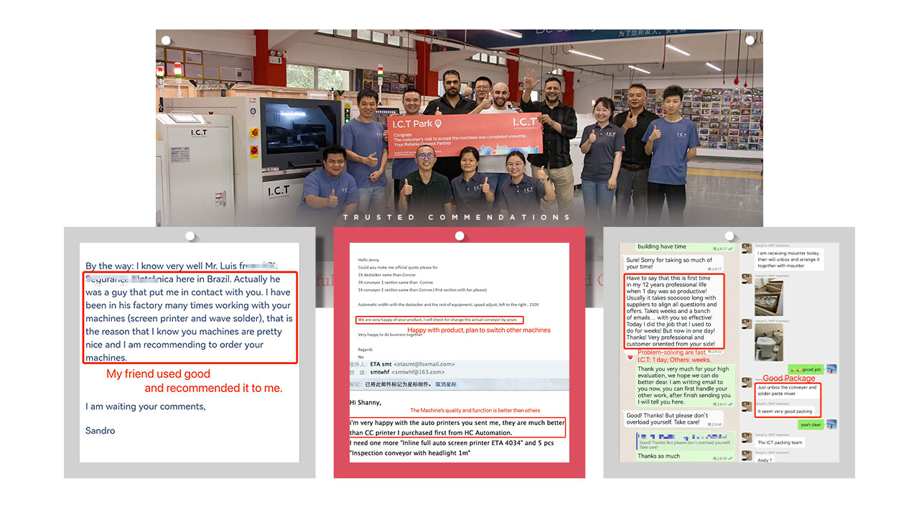The image size is (919, 507).
Task: Click the 'yeah dear' reply sticker
Action: pos(810,424)
